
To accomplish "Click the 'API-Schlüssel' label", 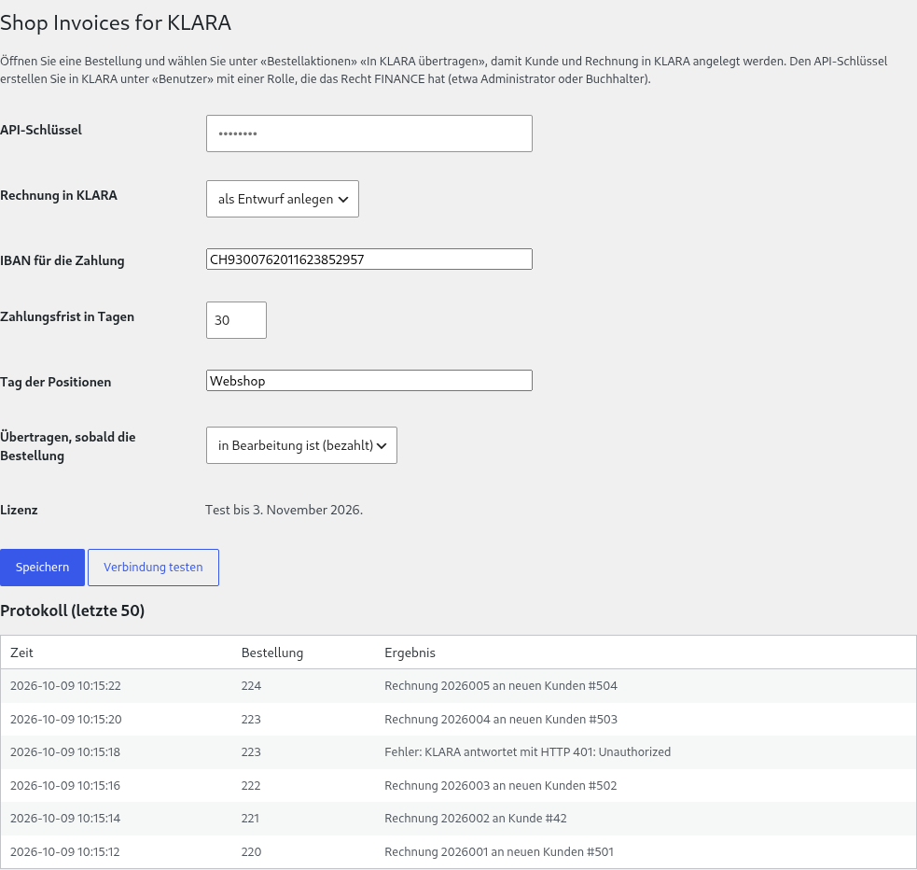I will (41, 130).
